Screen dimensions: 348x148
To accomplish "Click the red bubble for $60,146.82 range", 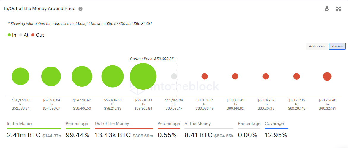I will [266, 76].
